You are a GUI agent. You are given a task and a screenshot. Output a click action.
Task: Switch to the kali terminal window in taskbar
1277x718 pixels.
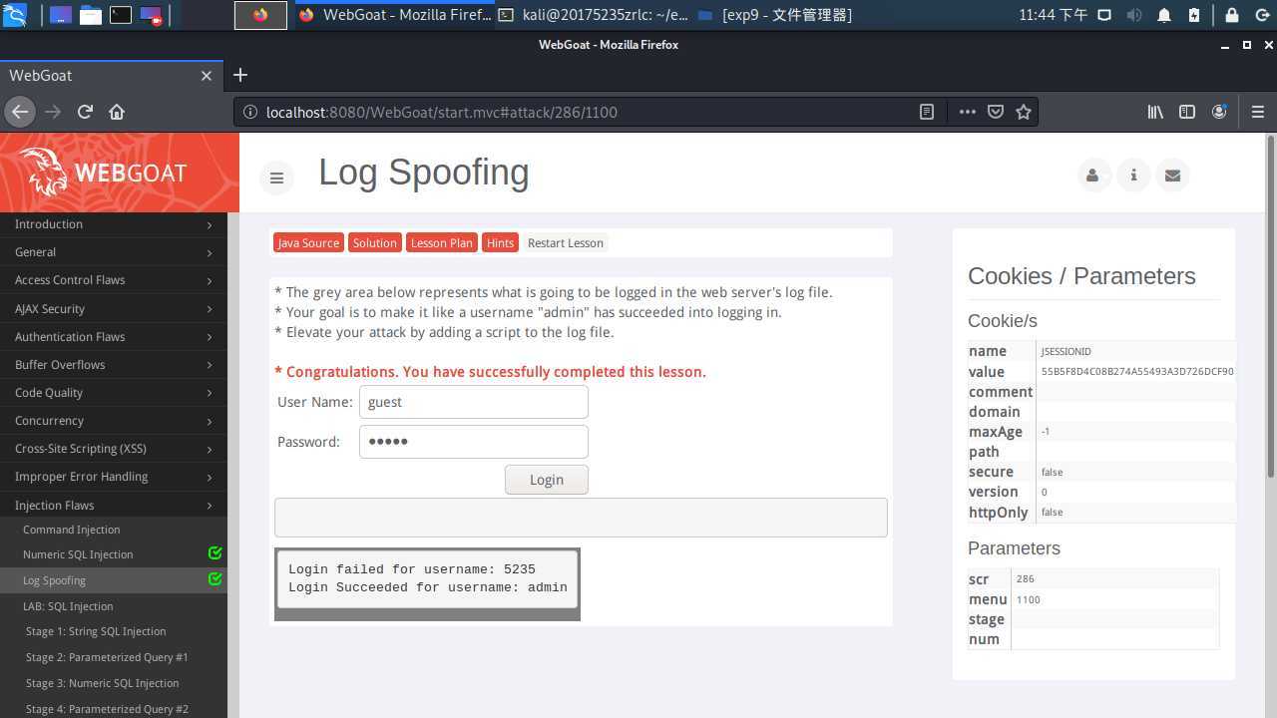point(593,15)
